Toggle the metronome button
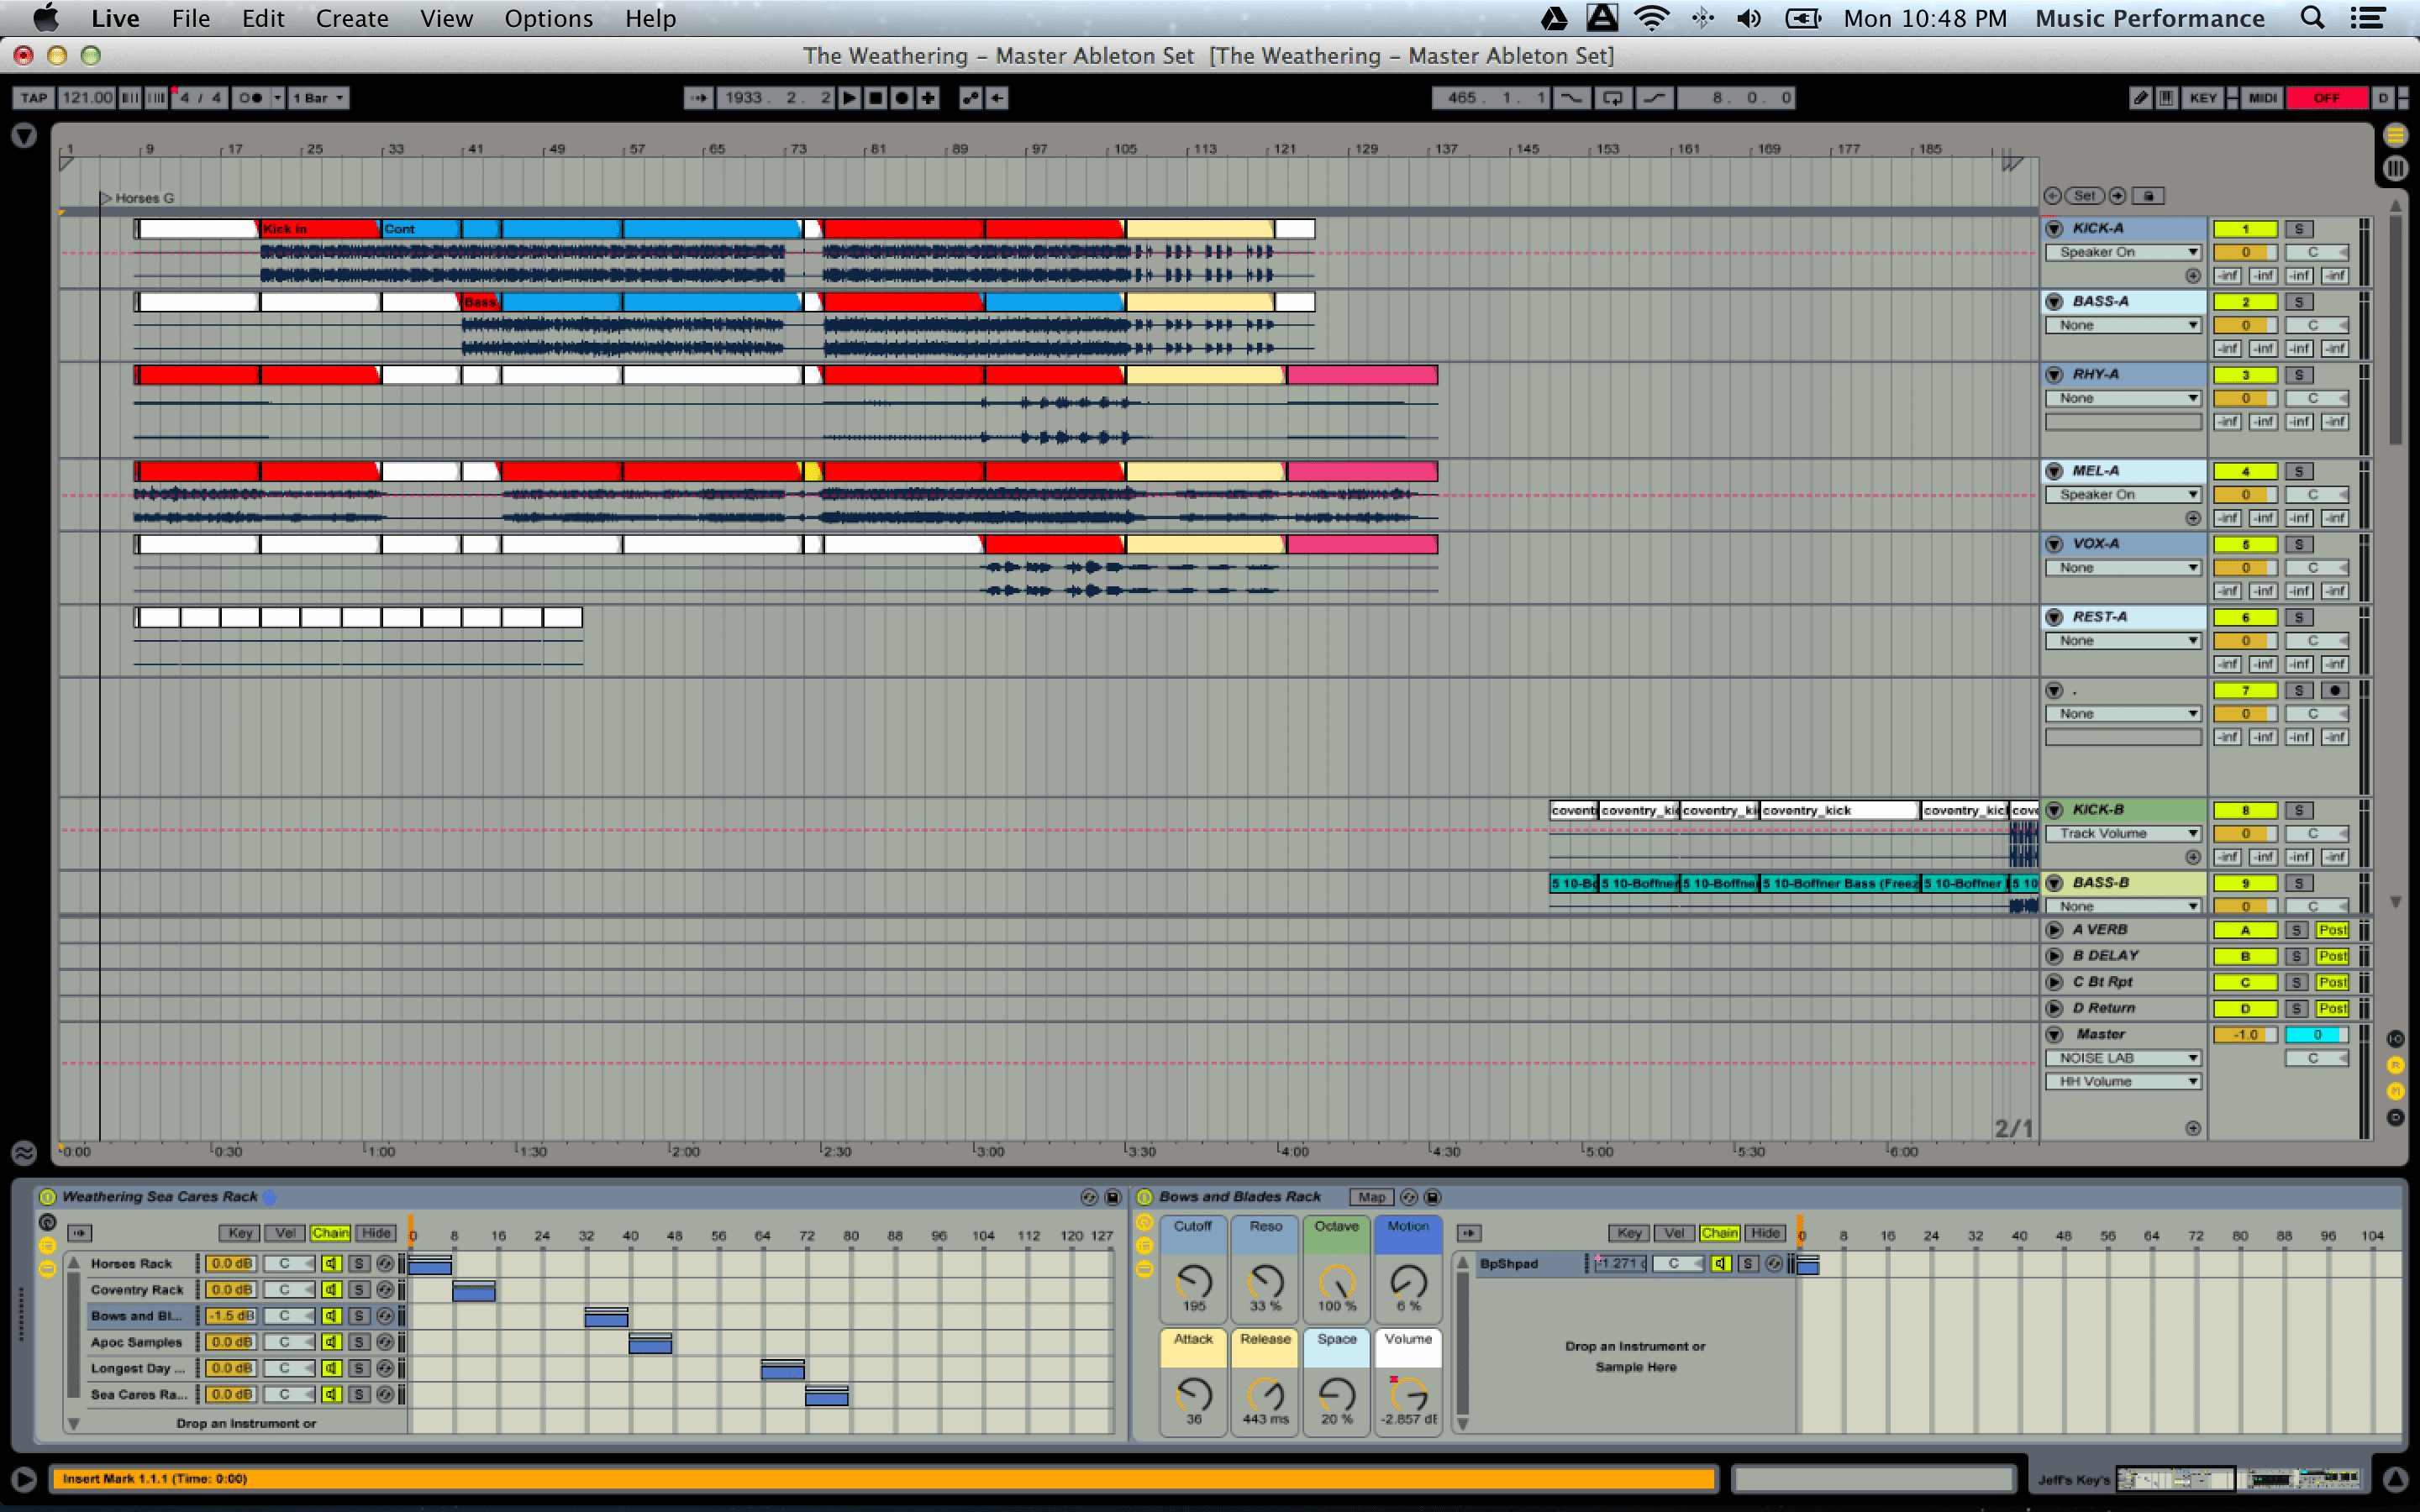Viewport: 2420px width, 1512px height. (x=250, y=97)
